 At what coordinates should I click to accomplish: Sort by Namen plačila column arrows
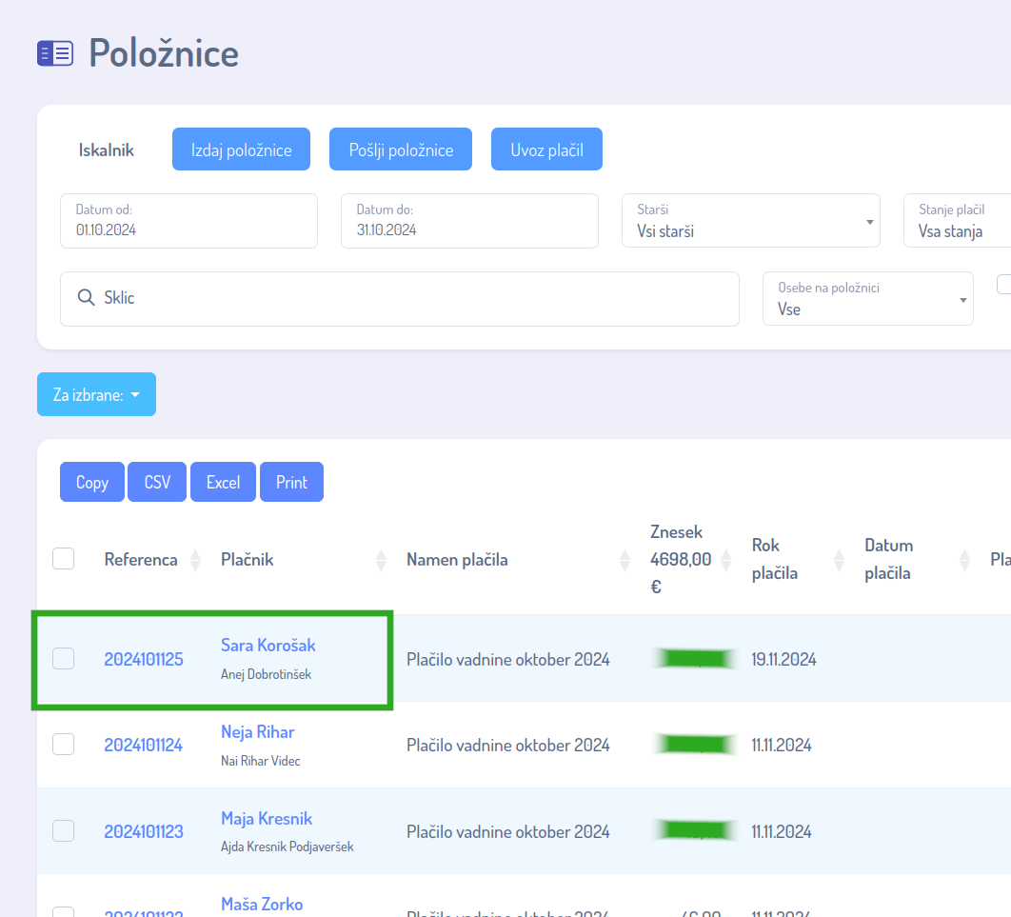click(x=624, y=560)
